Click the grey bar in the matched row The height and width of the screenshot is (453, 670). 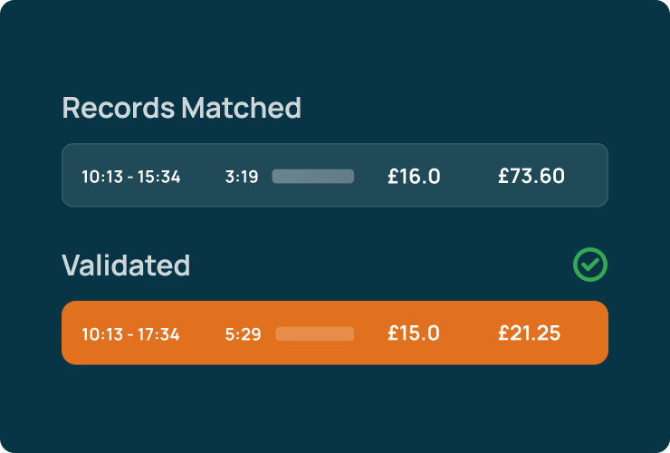[313, 177]
